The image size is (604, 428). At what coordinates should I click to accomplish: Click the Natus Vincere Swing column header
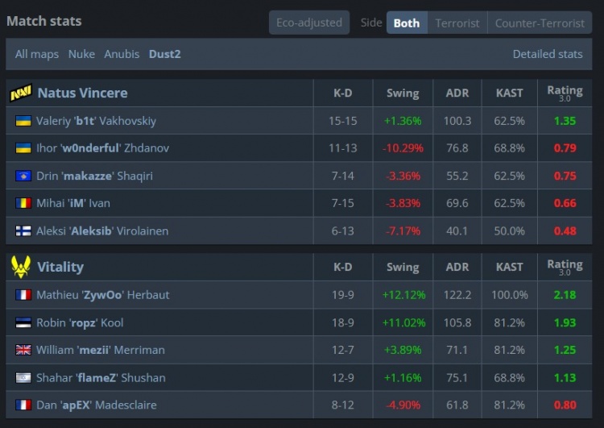click(x=403, y=93)
